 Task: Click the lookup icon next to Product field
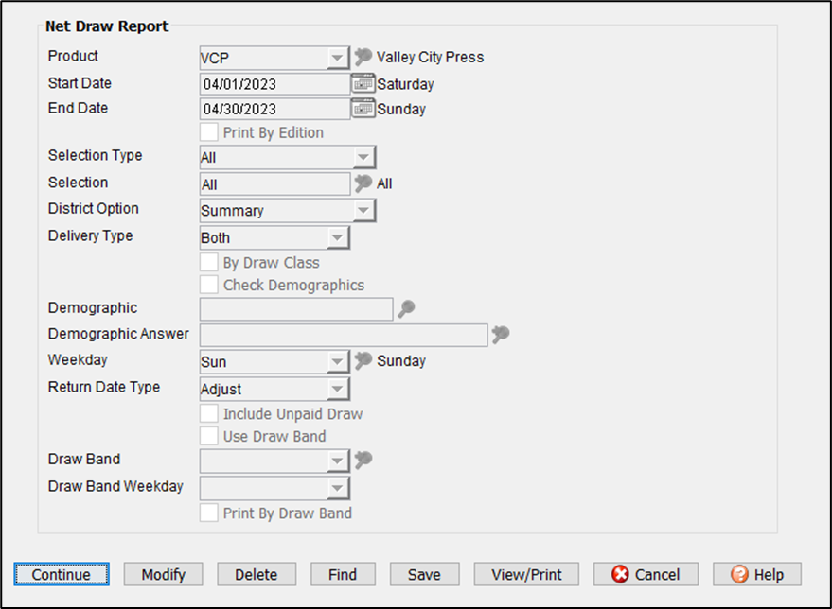click(x=363, y=57)
